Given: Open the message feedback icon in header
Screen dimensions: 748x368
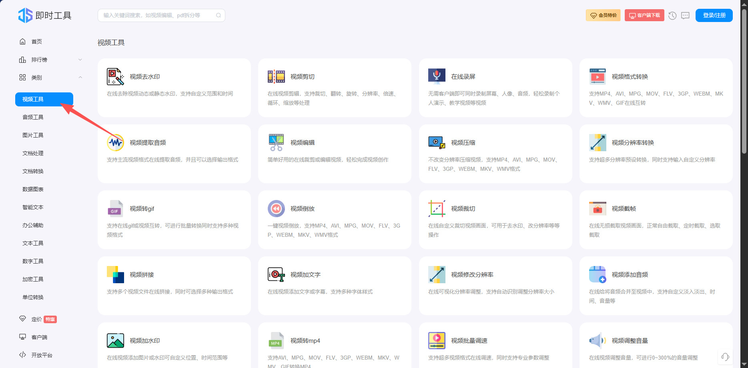Looking at the screenshot, I should click(x=686, y=16).
